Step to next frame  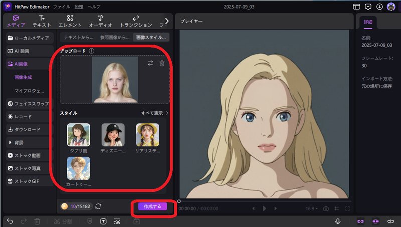(275, 208)
